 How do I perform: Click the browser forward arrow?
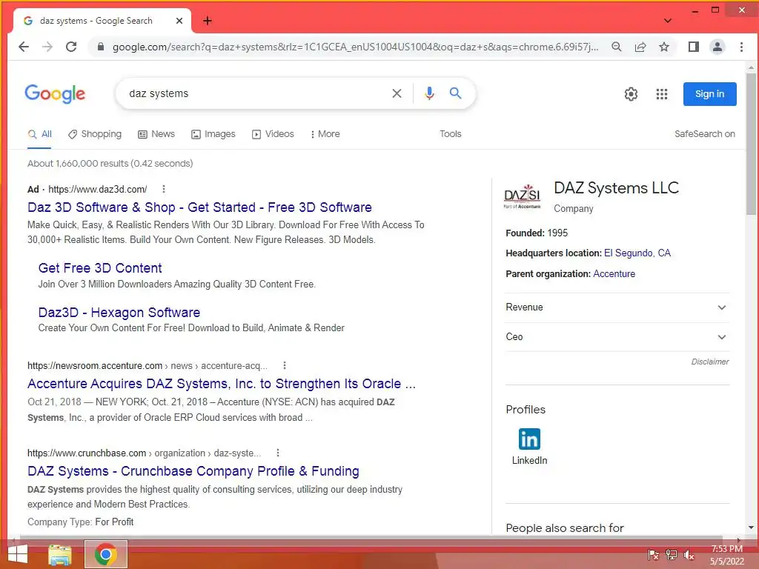pyautogui.click(x=47, y=47)
